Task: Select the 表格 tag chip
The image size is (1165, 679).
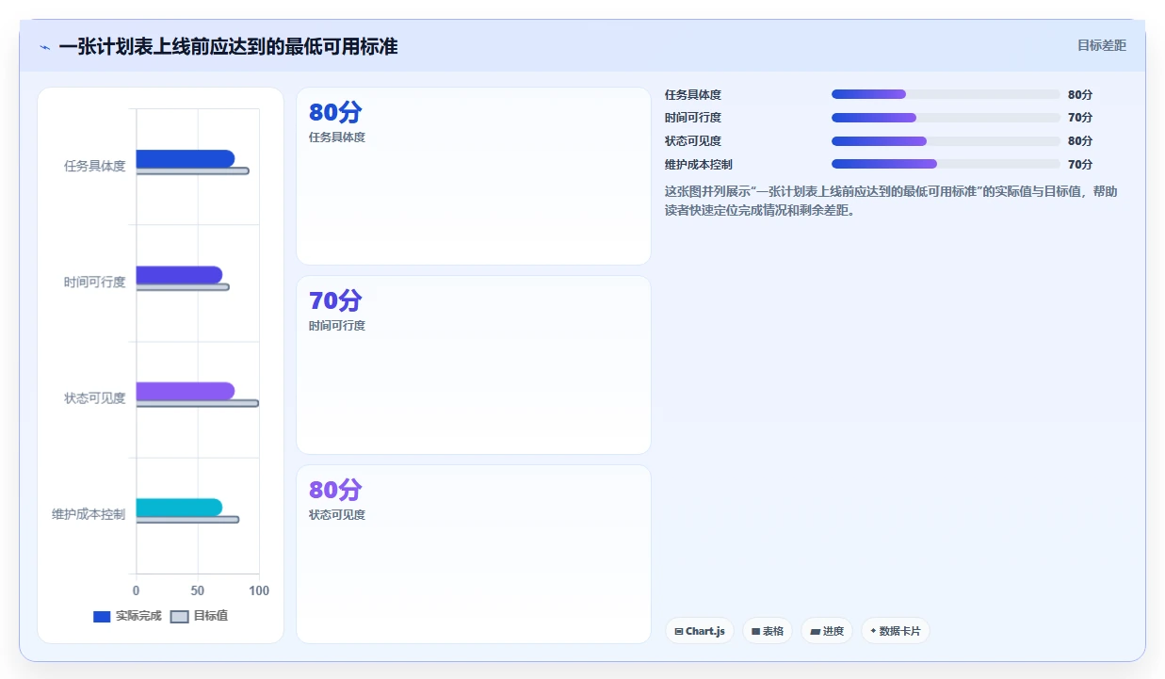Action: (x=768, y=631)
